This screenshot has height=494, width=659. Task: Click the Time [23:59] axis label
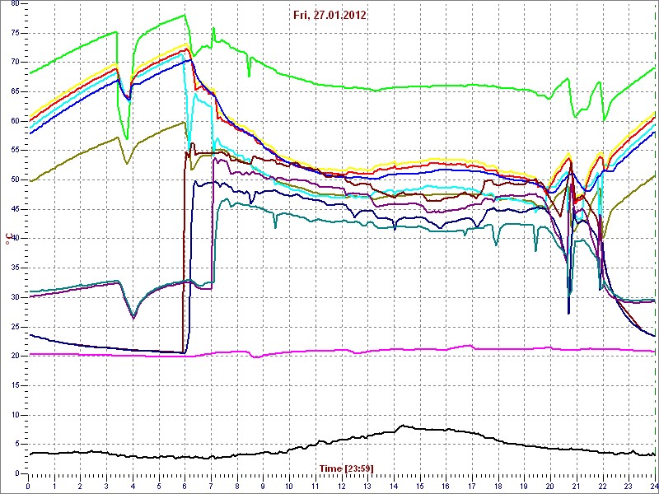[x=347, y=468]
